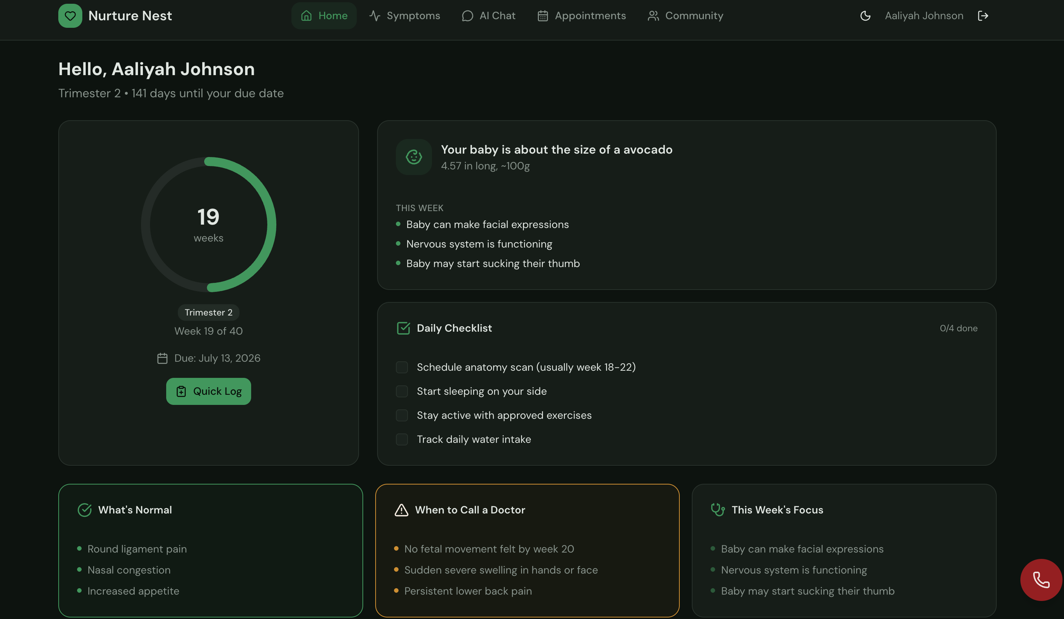Click the warning triangle doctor icon
The height and width of the screenshot is (619, 1064).
(401, 510)
